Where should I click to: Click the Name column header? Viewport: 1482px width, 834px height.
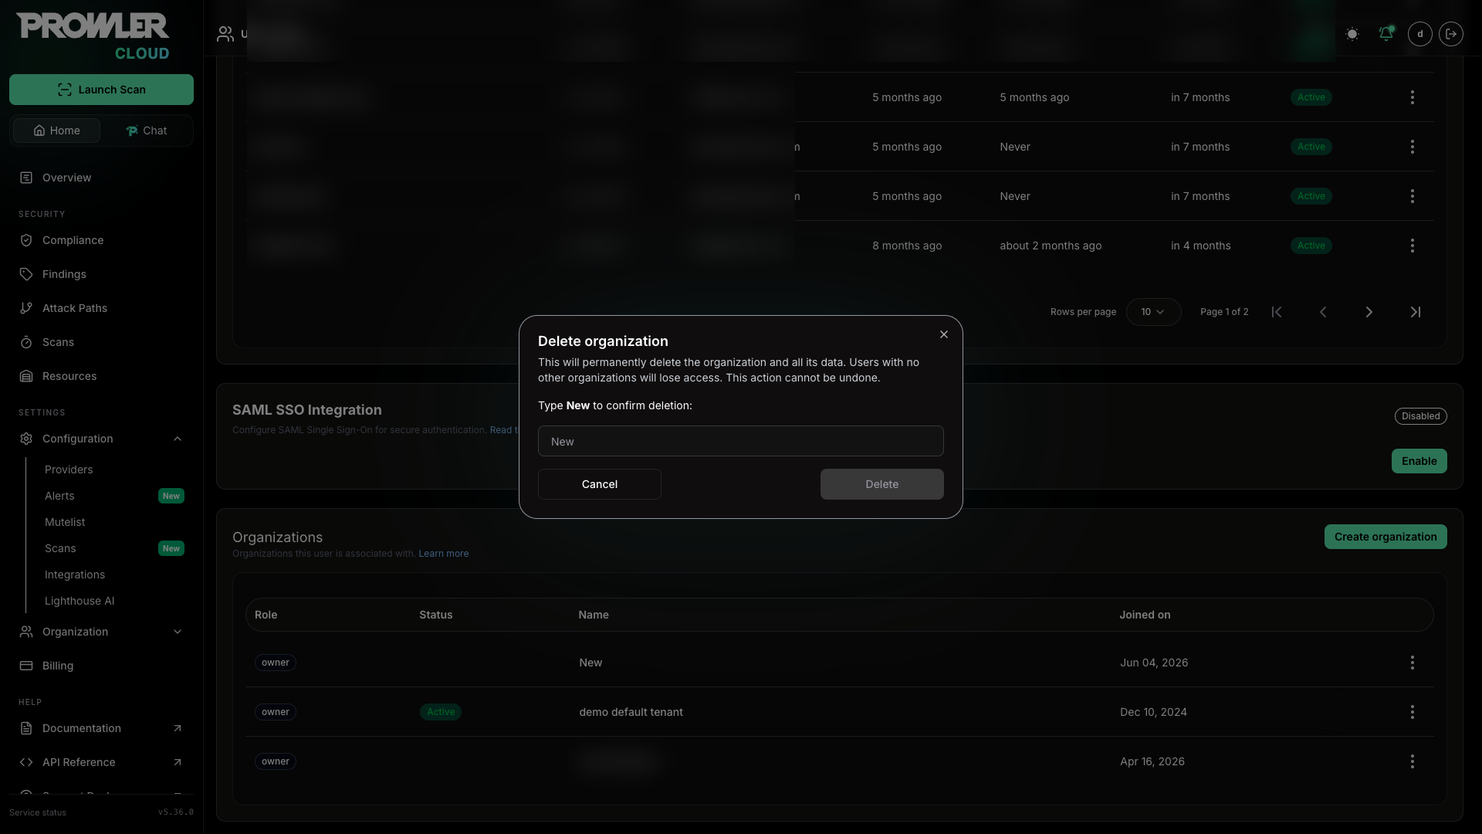593,615
